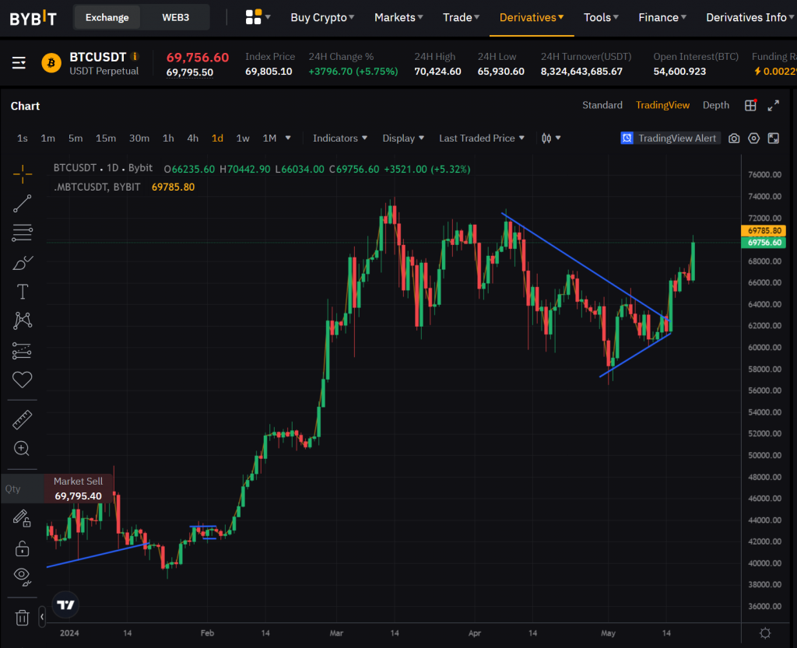The height and width of the screenshot is (648, 797).
Task: Click the Bybit logo
Action: pos(33,18)
